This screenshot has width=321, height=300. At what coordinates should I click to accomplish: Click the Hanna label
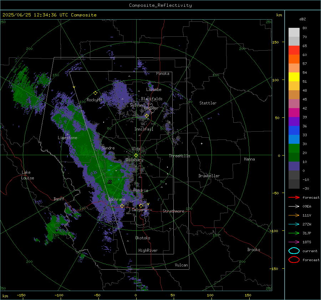(249, 159)
